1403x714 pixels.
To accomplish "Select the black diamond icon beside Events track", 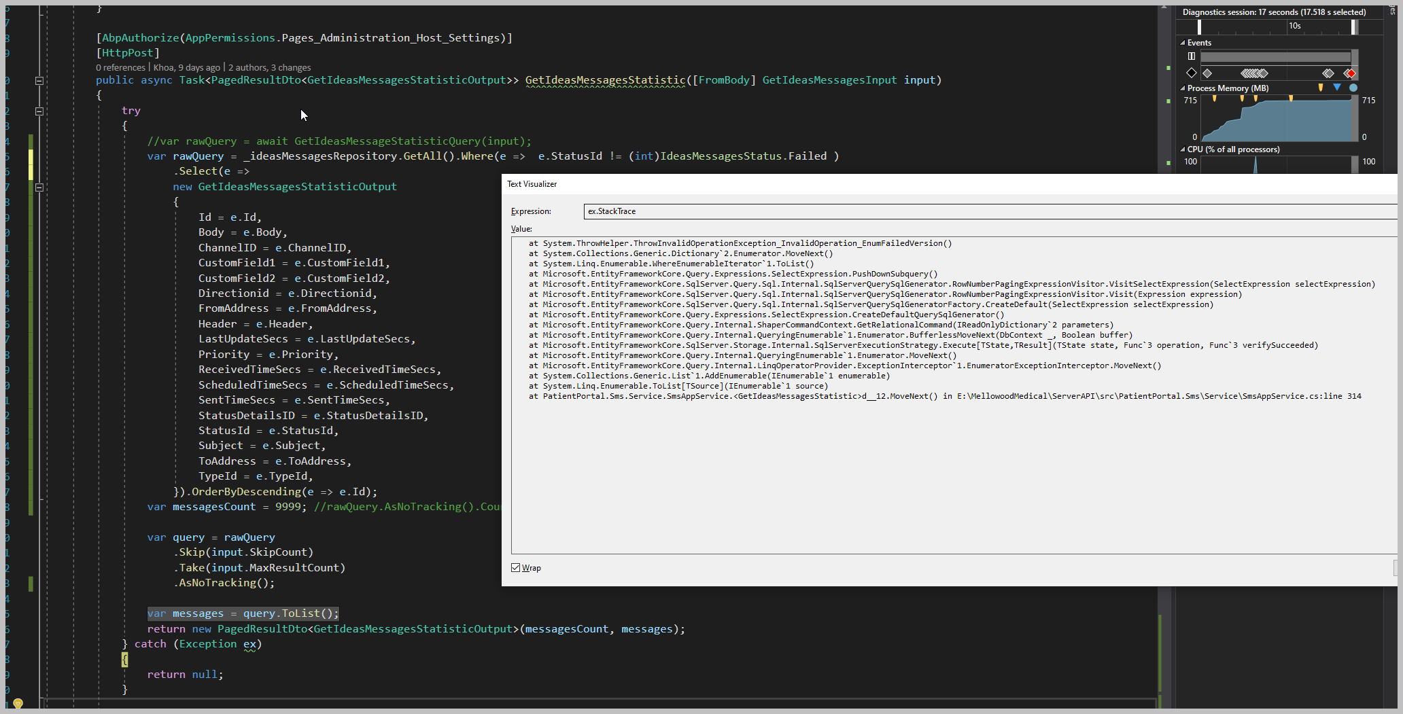I will pyautogui.click(x=1192, y=73).
